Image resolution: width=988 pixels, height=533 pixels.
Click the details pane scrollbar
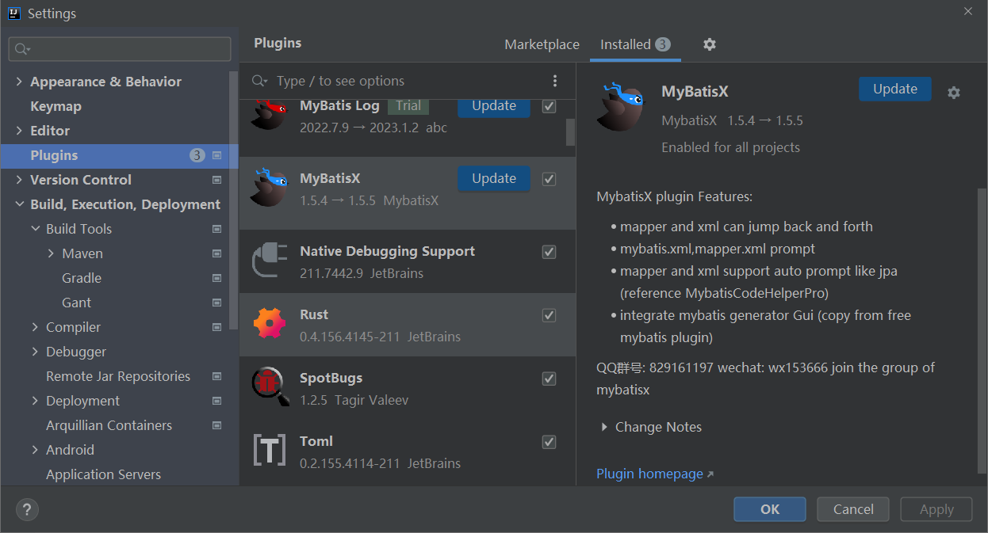click(x=982, y=331)
